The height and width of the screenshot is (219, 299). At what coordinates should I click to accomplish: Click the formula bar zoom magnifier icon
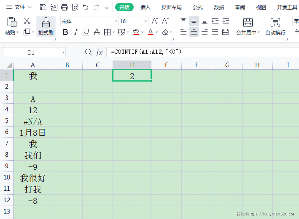tap(88, 52)
